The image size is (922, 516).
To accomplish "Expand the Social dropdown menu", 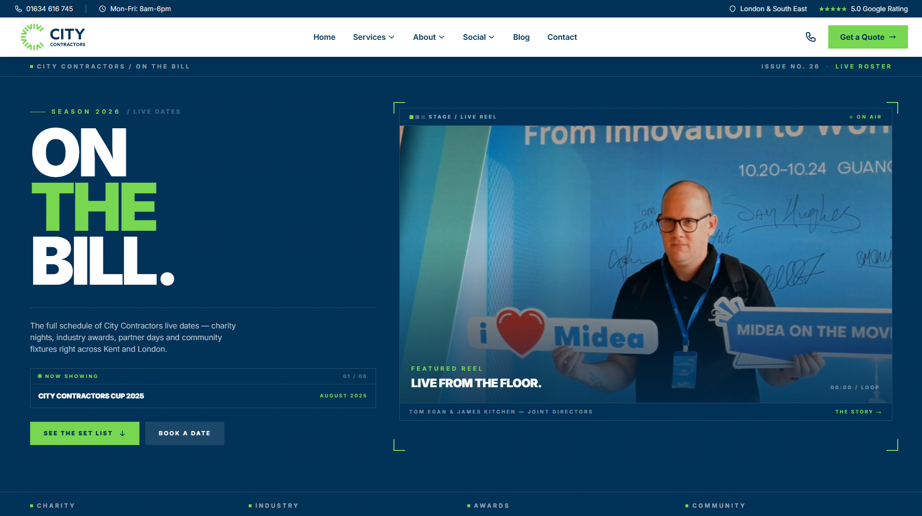I will click(x=478, y=37).
